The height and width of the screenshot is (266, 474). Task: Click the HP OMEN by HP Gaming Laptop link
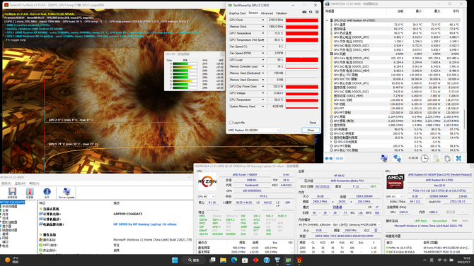tap(145, 224)
